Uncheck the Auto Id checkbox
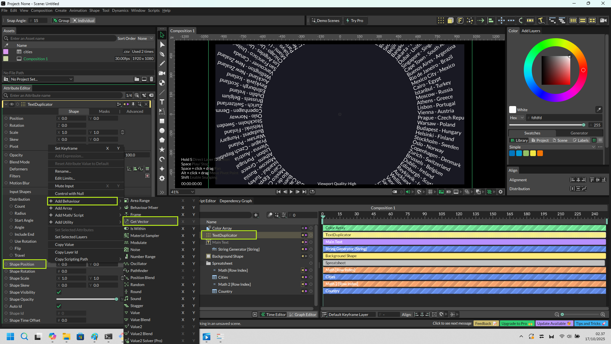 [59, 306]
